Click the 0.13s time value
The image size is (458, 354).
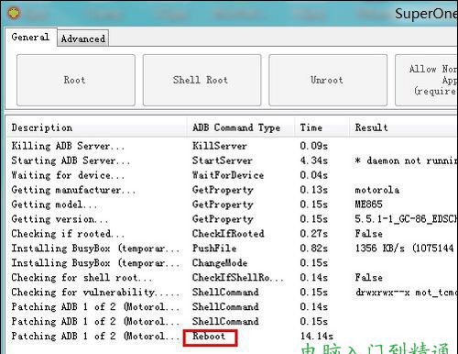coord(313,190)
